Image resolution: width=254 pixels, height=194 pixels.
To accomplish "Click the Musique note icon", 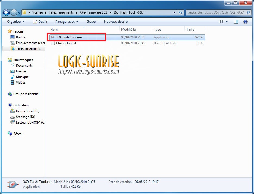I will 12,77.
